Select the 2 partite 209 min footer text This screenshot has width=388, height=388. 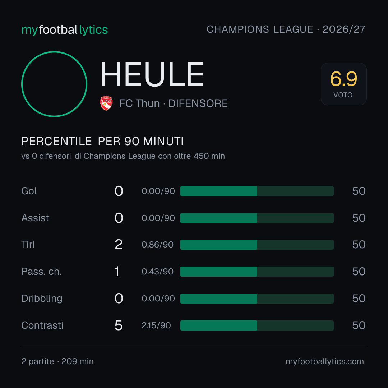click(x=57, y=361)
